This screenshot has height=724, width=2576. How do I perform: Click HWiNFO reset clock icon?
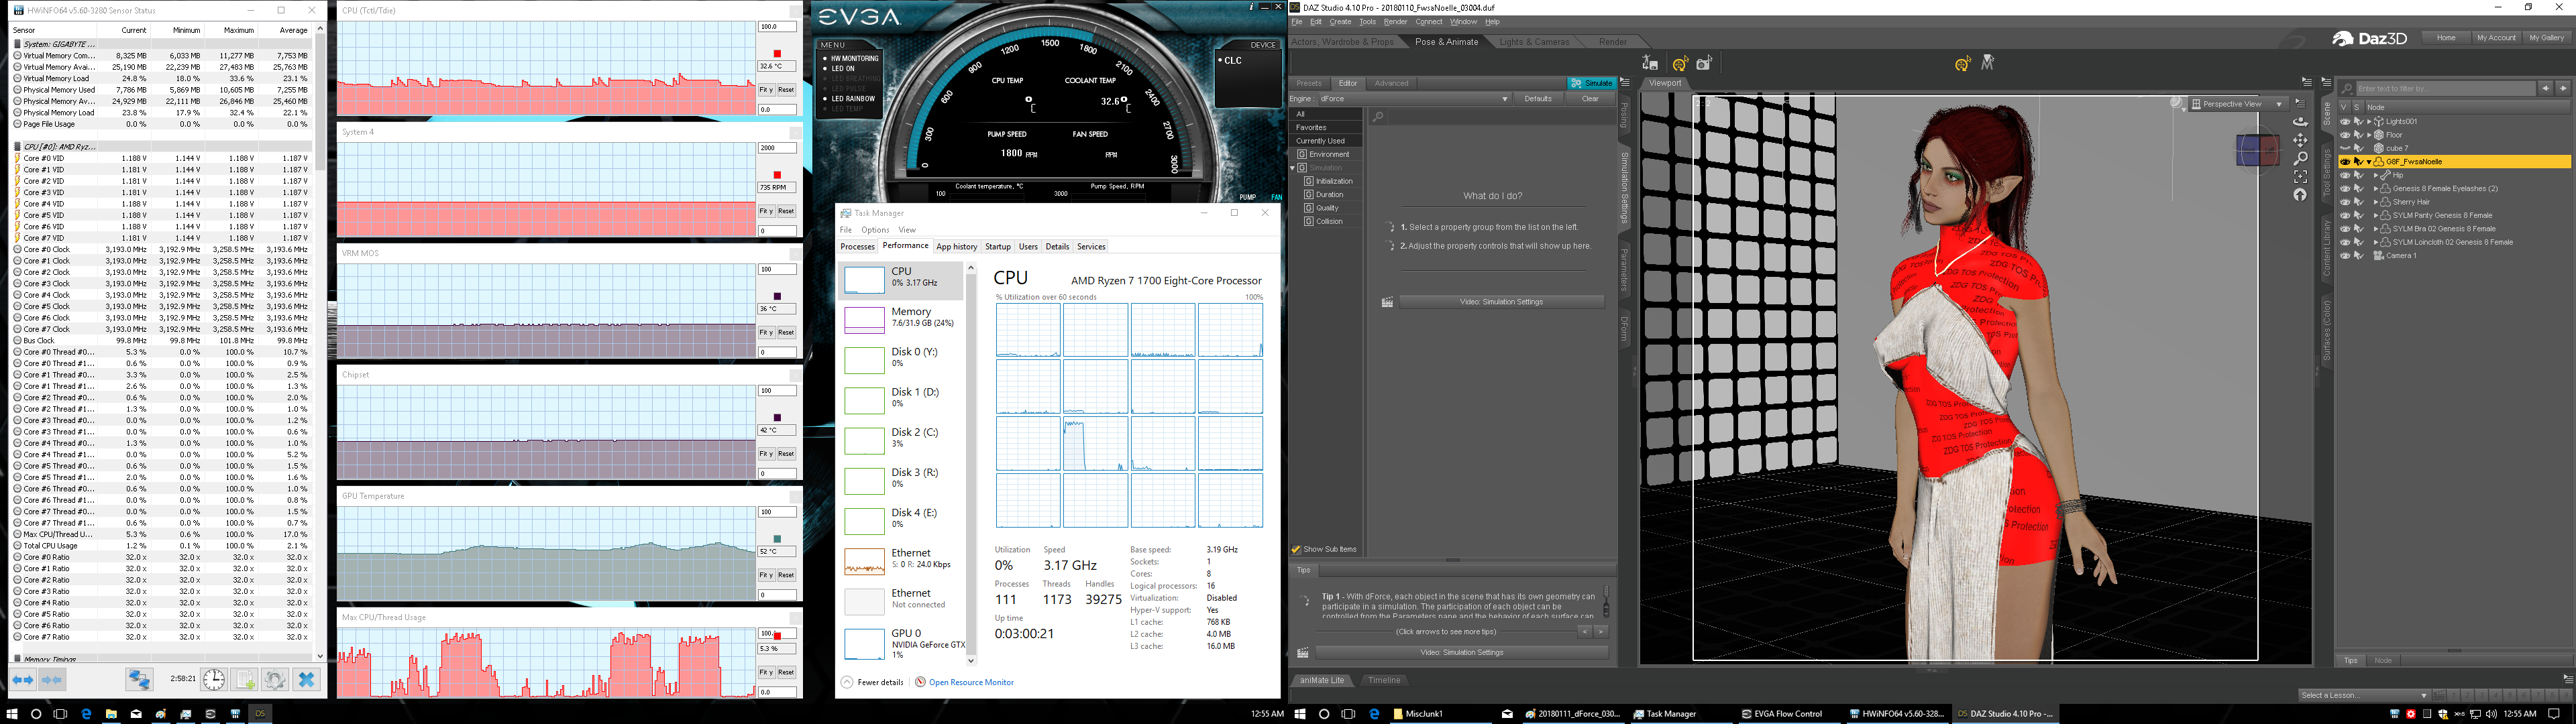coord(214,680)
